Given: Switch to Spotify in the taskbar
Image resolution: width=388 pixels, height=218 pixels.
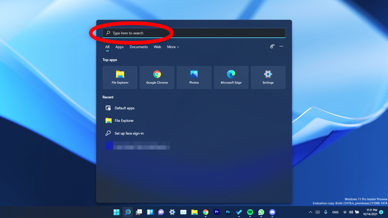Looking at the screenshot, I should (x=250, y=212).
